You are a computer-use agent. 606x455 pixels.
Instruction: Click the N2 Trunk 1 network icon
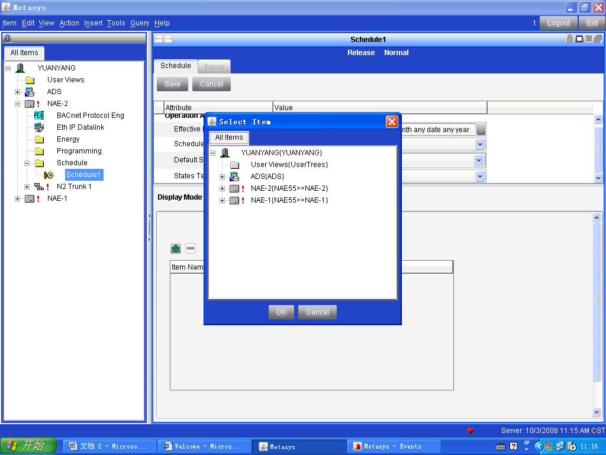(x=39, y=187)
